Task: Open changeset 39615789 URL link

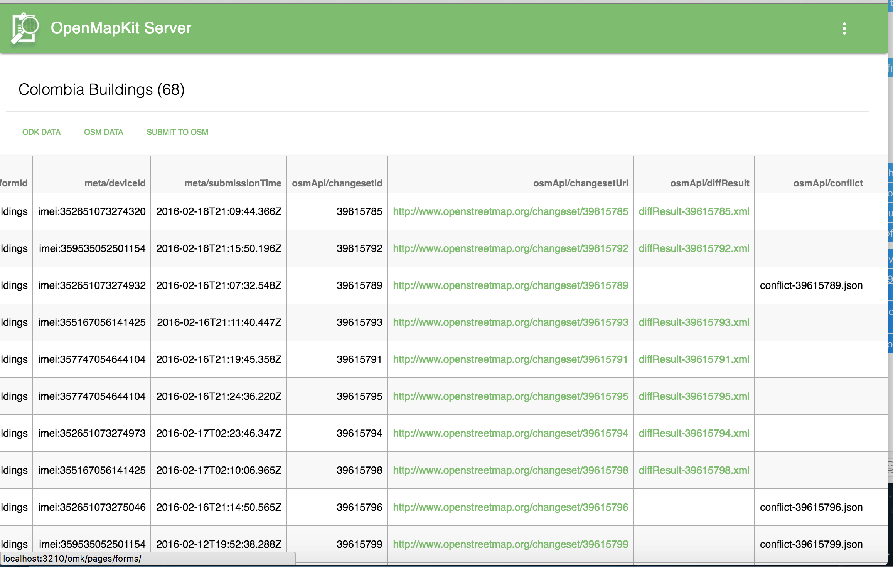Action: click(511, 285)
